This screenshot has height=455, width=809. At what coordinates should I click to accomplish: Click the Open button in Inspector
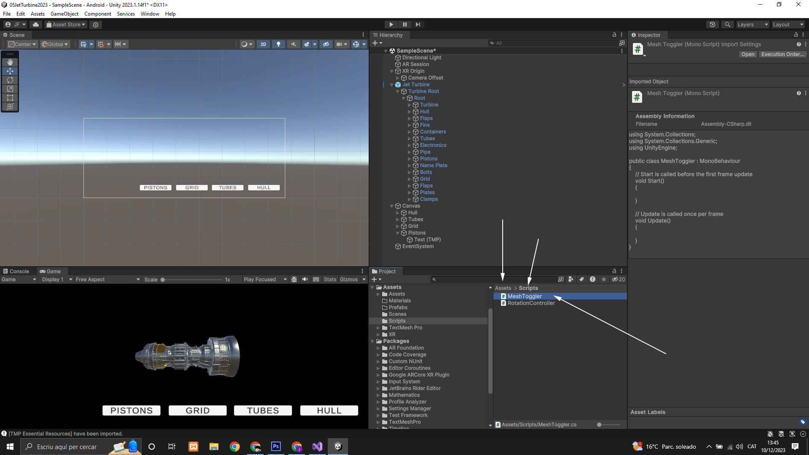(747, 54)
